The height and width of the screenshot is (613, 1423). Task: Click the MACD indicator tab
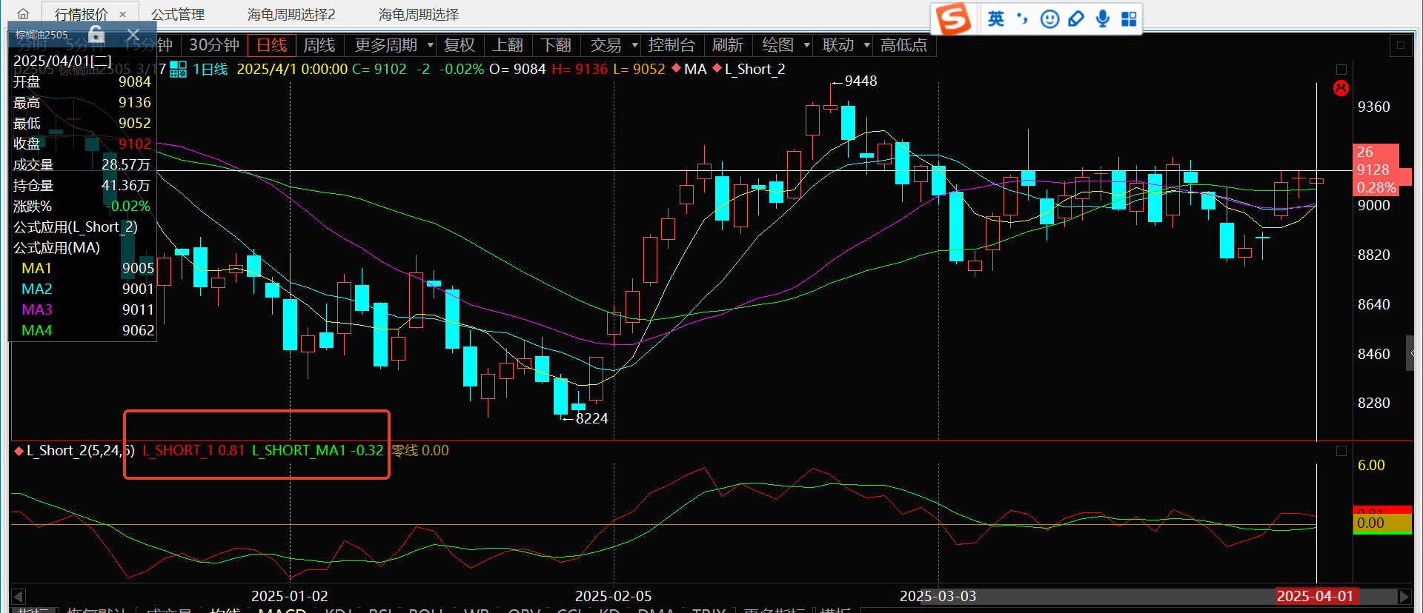pos(282,610)
